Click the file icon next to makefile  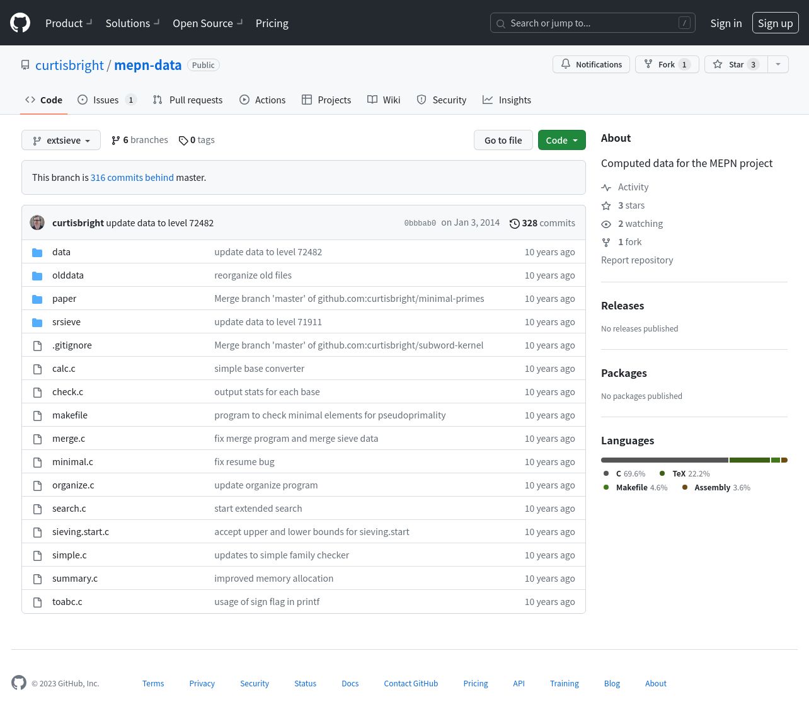pos(37,415)
